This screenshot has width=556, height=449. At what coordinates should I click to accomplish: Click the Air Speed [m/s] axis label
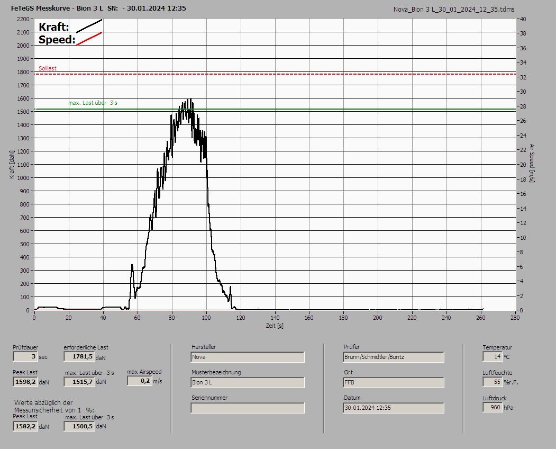pos(532,163)
